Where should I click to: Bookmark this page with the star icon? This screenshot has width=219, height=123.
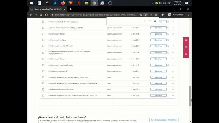coord(156,15)
